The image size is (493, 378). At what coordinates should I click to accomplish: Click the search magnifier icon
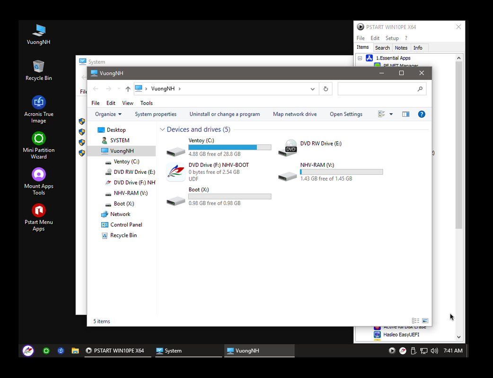[420, 89]
